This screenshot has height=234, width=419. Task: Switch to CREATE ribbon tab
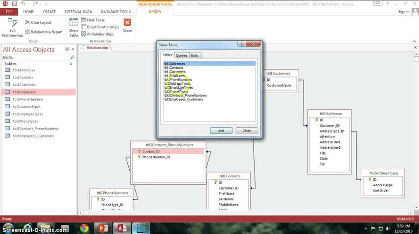pyautogui.click(x=49, y=12)
